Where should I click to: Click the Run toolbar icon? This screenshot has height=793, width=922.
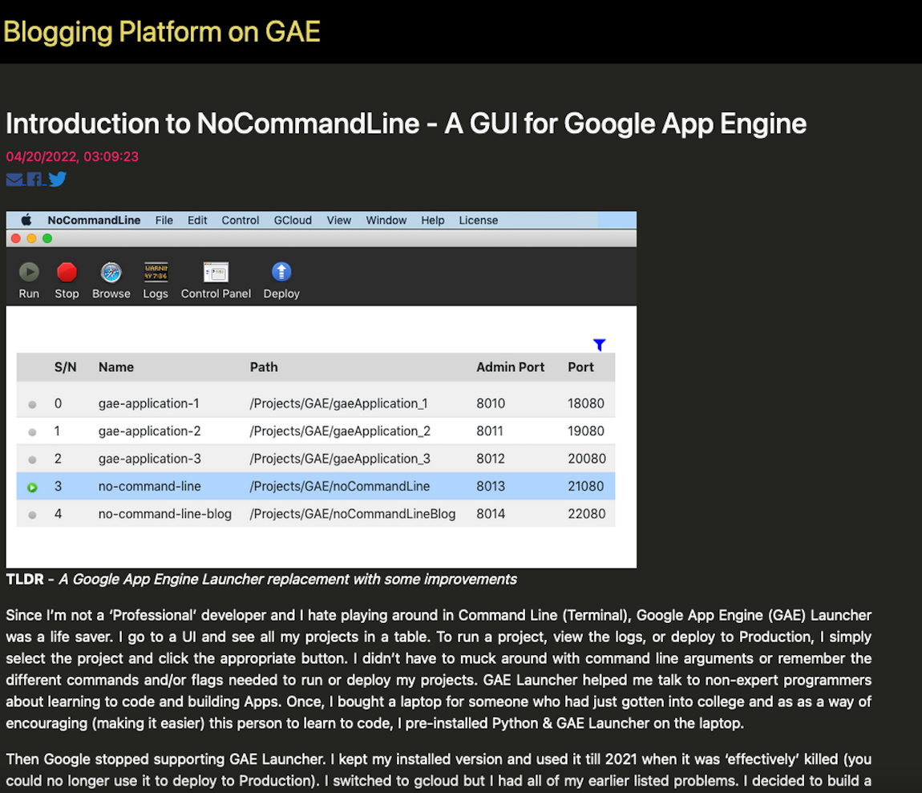(x=29, y=273)
